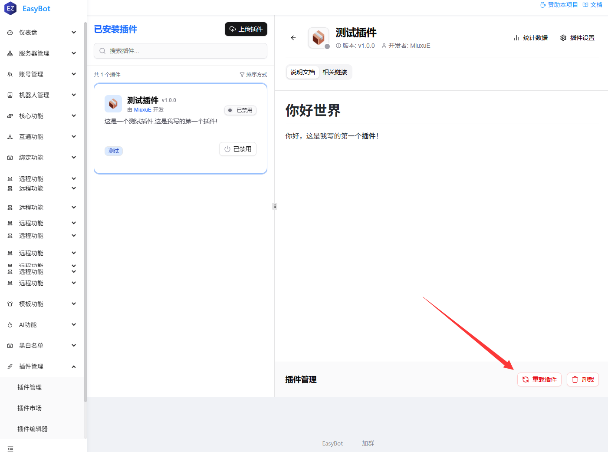
Task: Select 插件市场 in the sidebar submenu
Action: [30, 408]
